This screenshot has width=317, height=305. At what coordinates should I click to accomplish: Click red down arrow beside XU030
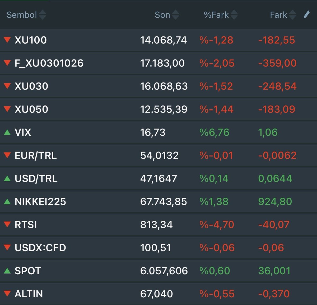7,86
